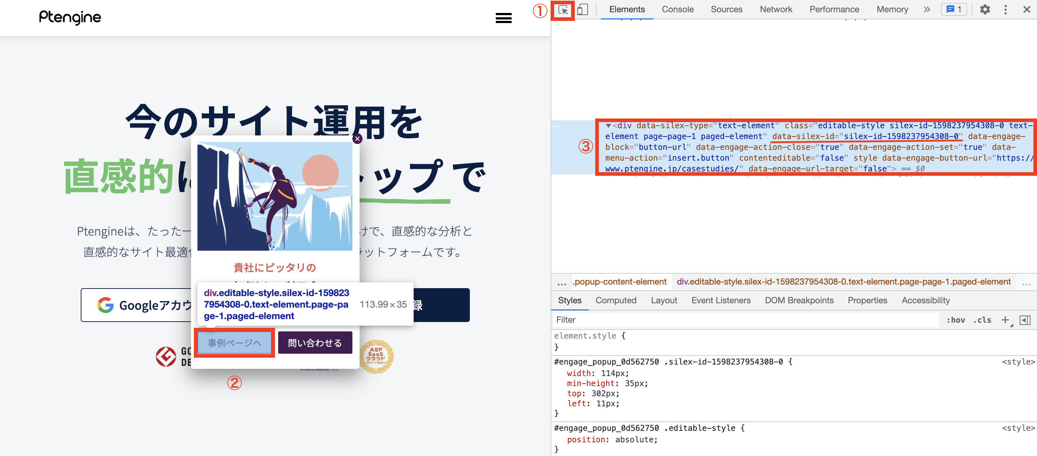Click the climber illustration in popup
Viewport: 1037px width, 456px height.
(x=275, y=196)
